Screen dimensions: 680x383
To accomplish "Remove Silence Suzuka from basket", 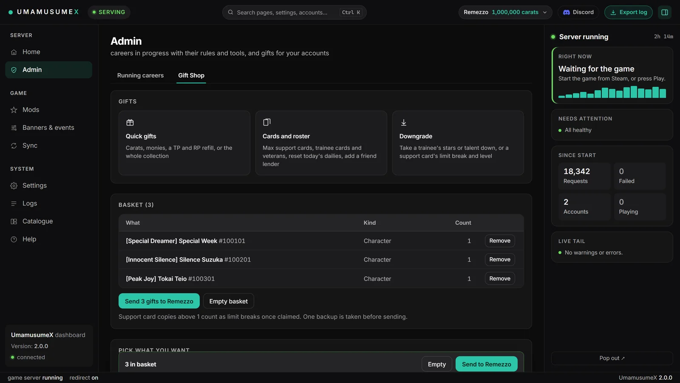I will click(x=500, y=260).
